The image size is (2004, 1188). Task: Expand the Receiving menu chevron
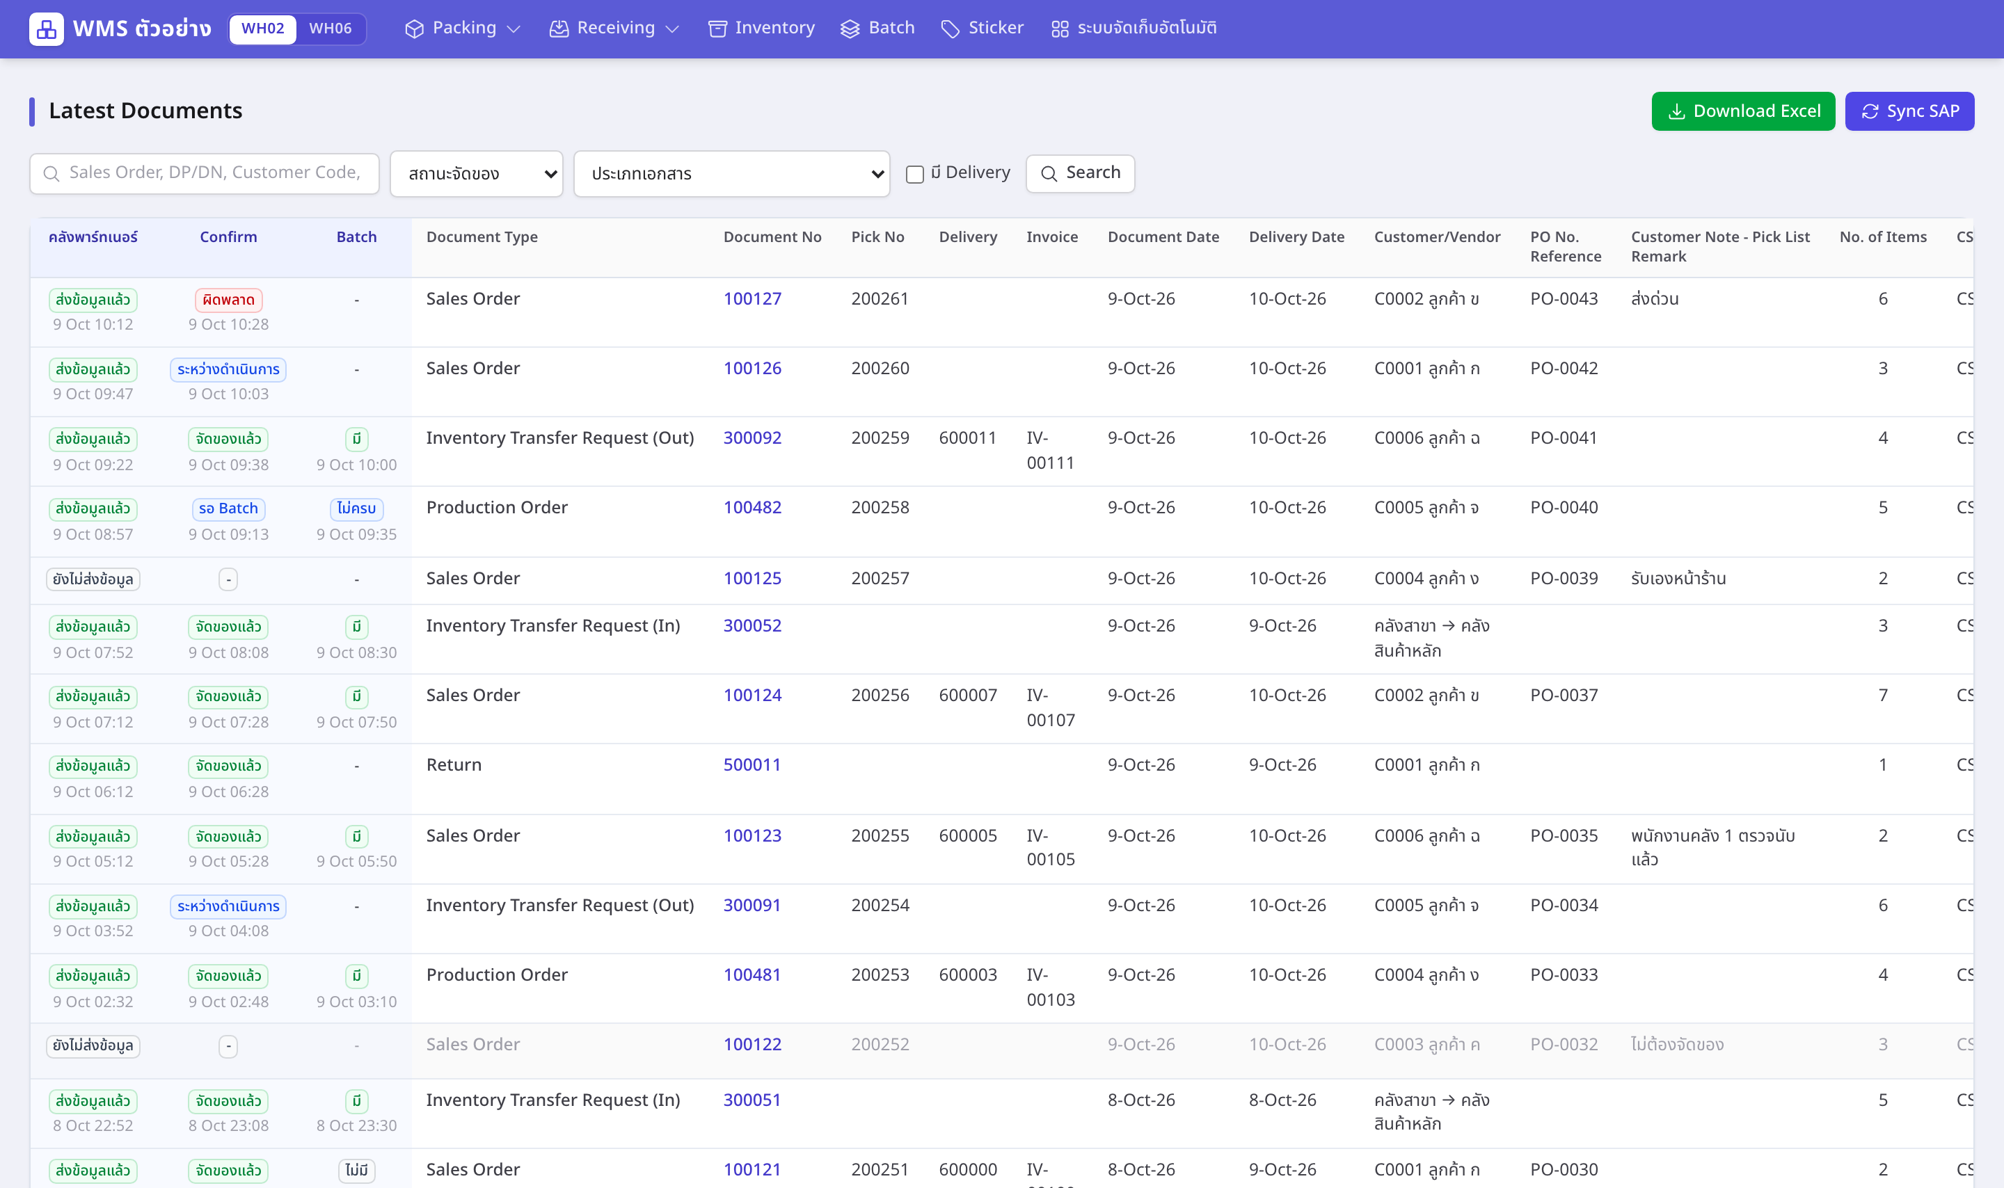[x=673, y=30]
